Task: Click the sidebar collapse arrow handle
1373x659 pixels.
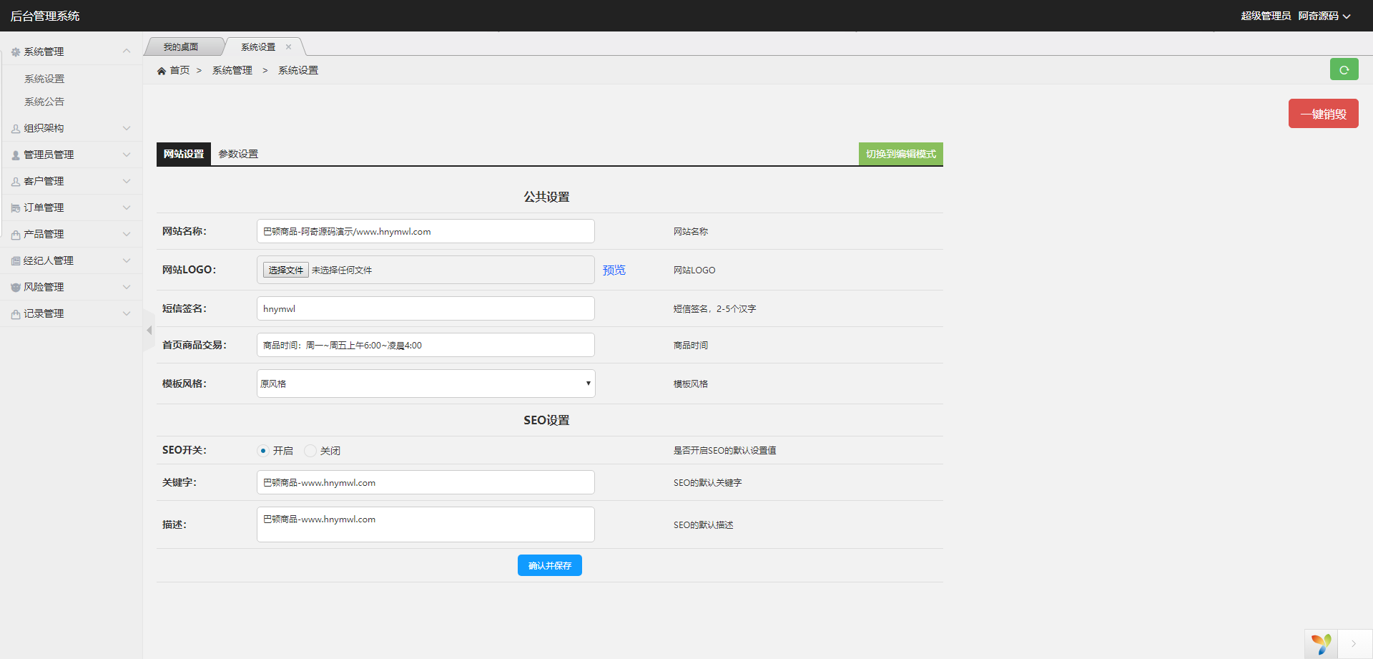Action: 149,331
